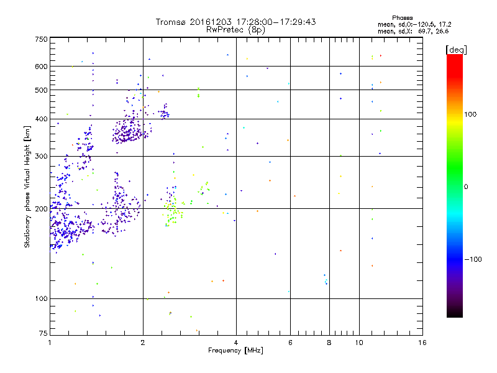This screenshot has height=373, width=497.
Task: Click the '6' frequency axis label
Action: click(290, 343)
